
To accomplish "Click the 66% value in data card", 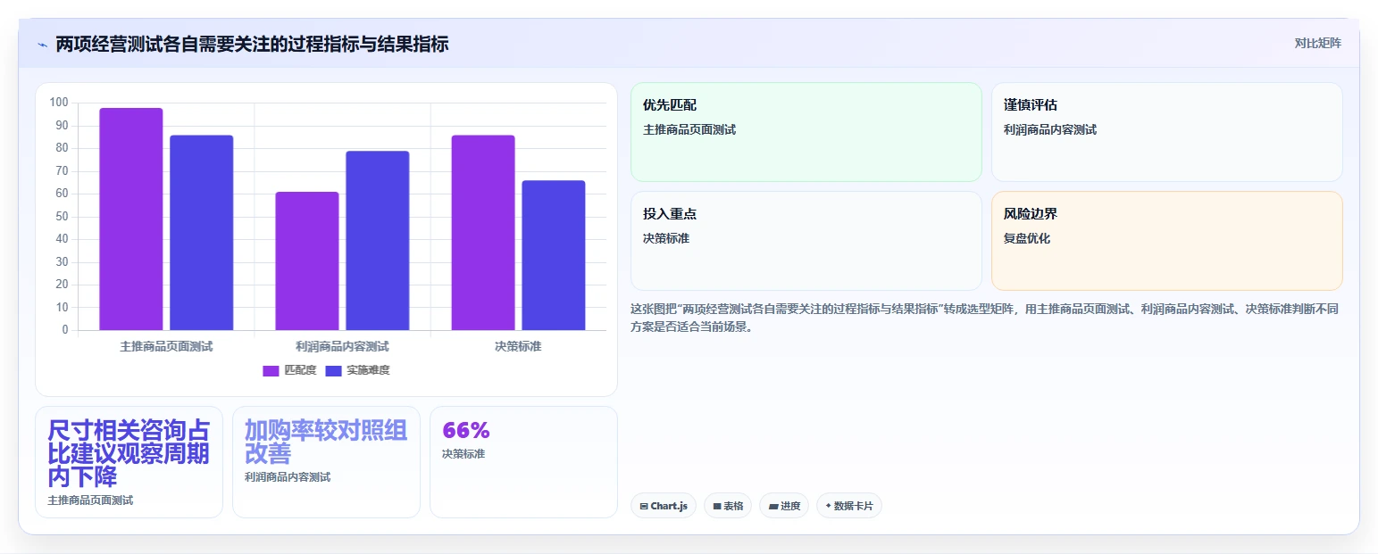I will [466, 431].
